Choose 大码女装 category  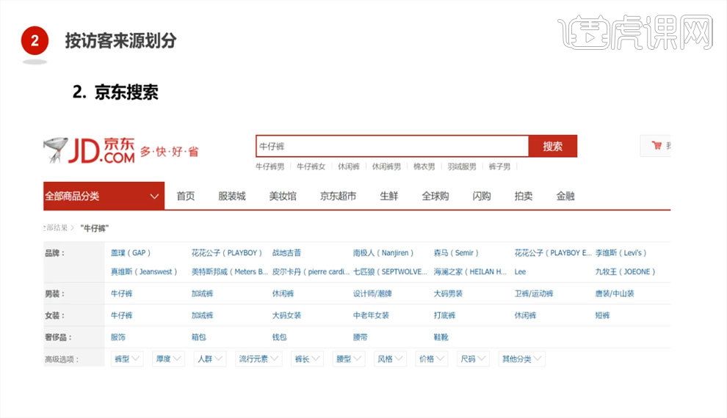[286, 315]
